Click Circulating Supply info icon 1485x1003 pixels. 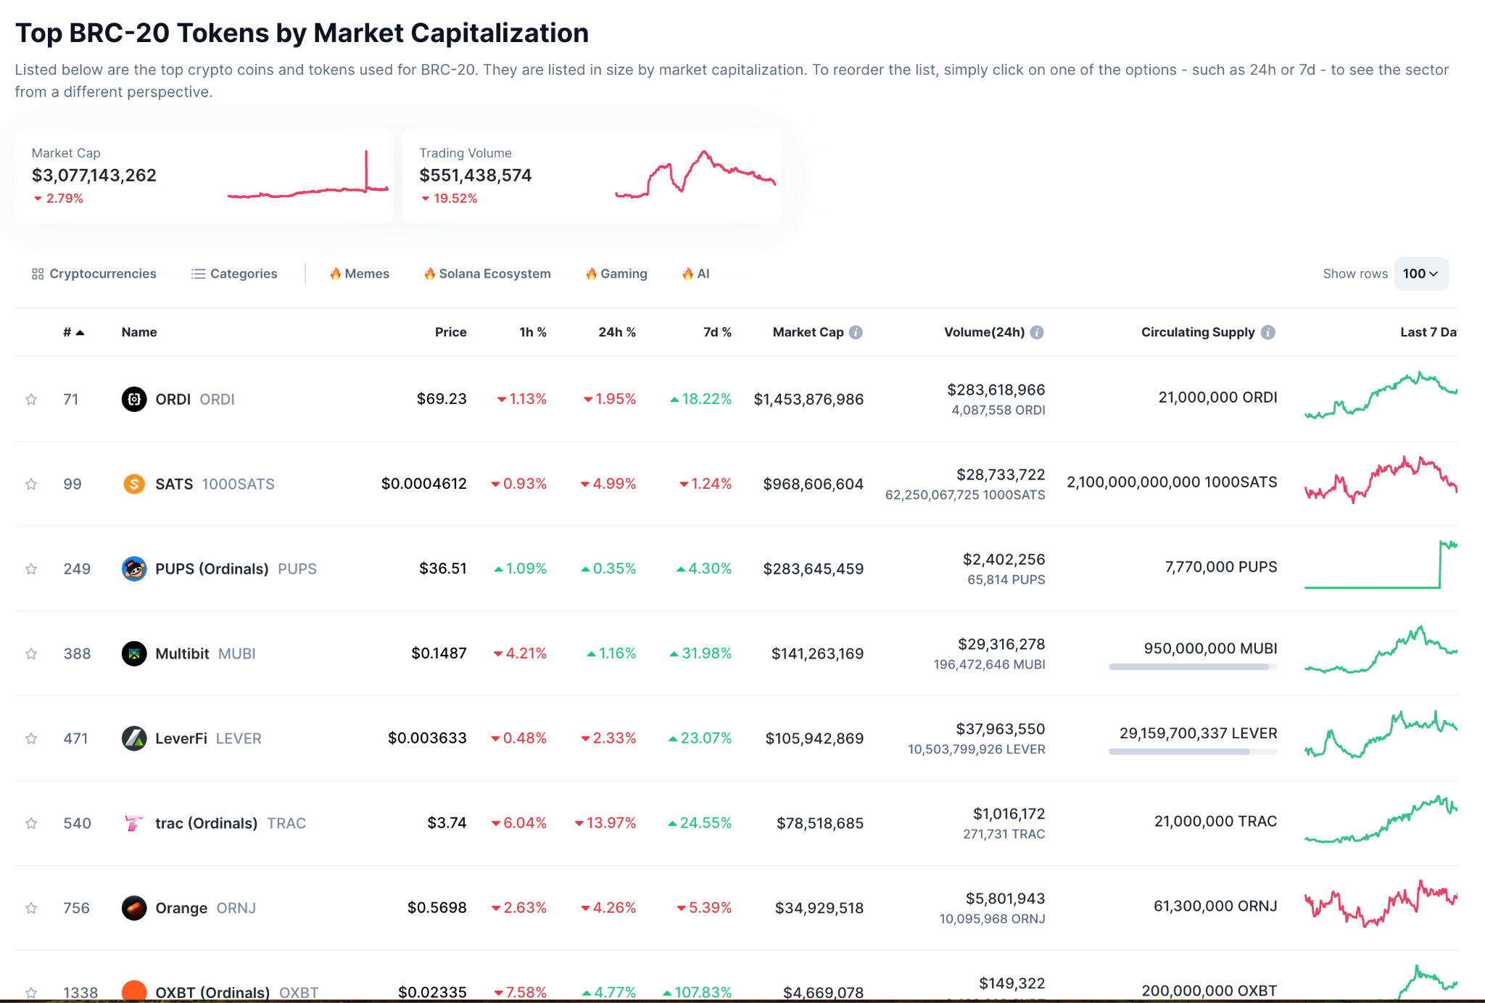click(1267, 332)
